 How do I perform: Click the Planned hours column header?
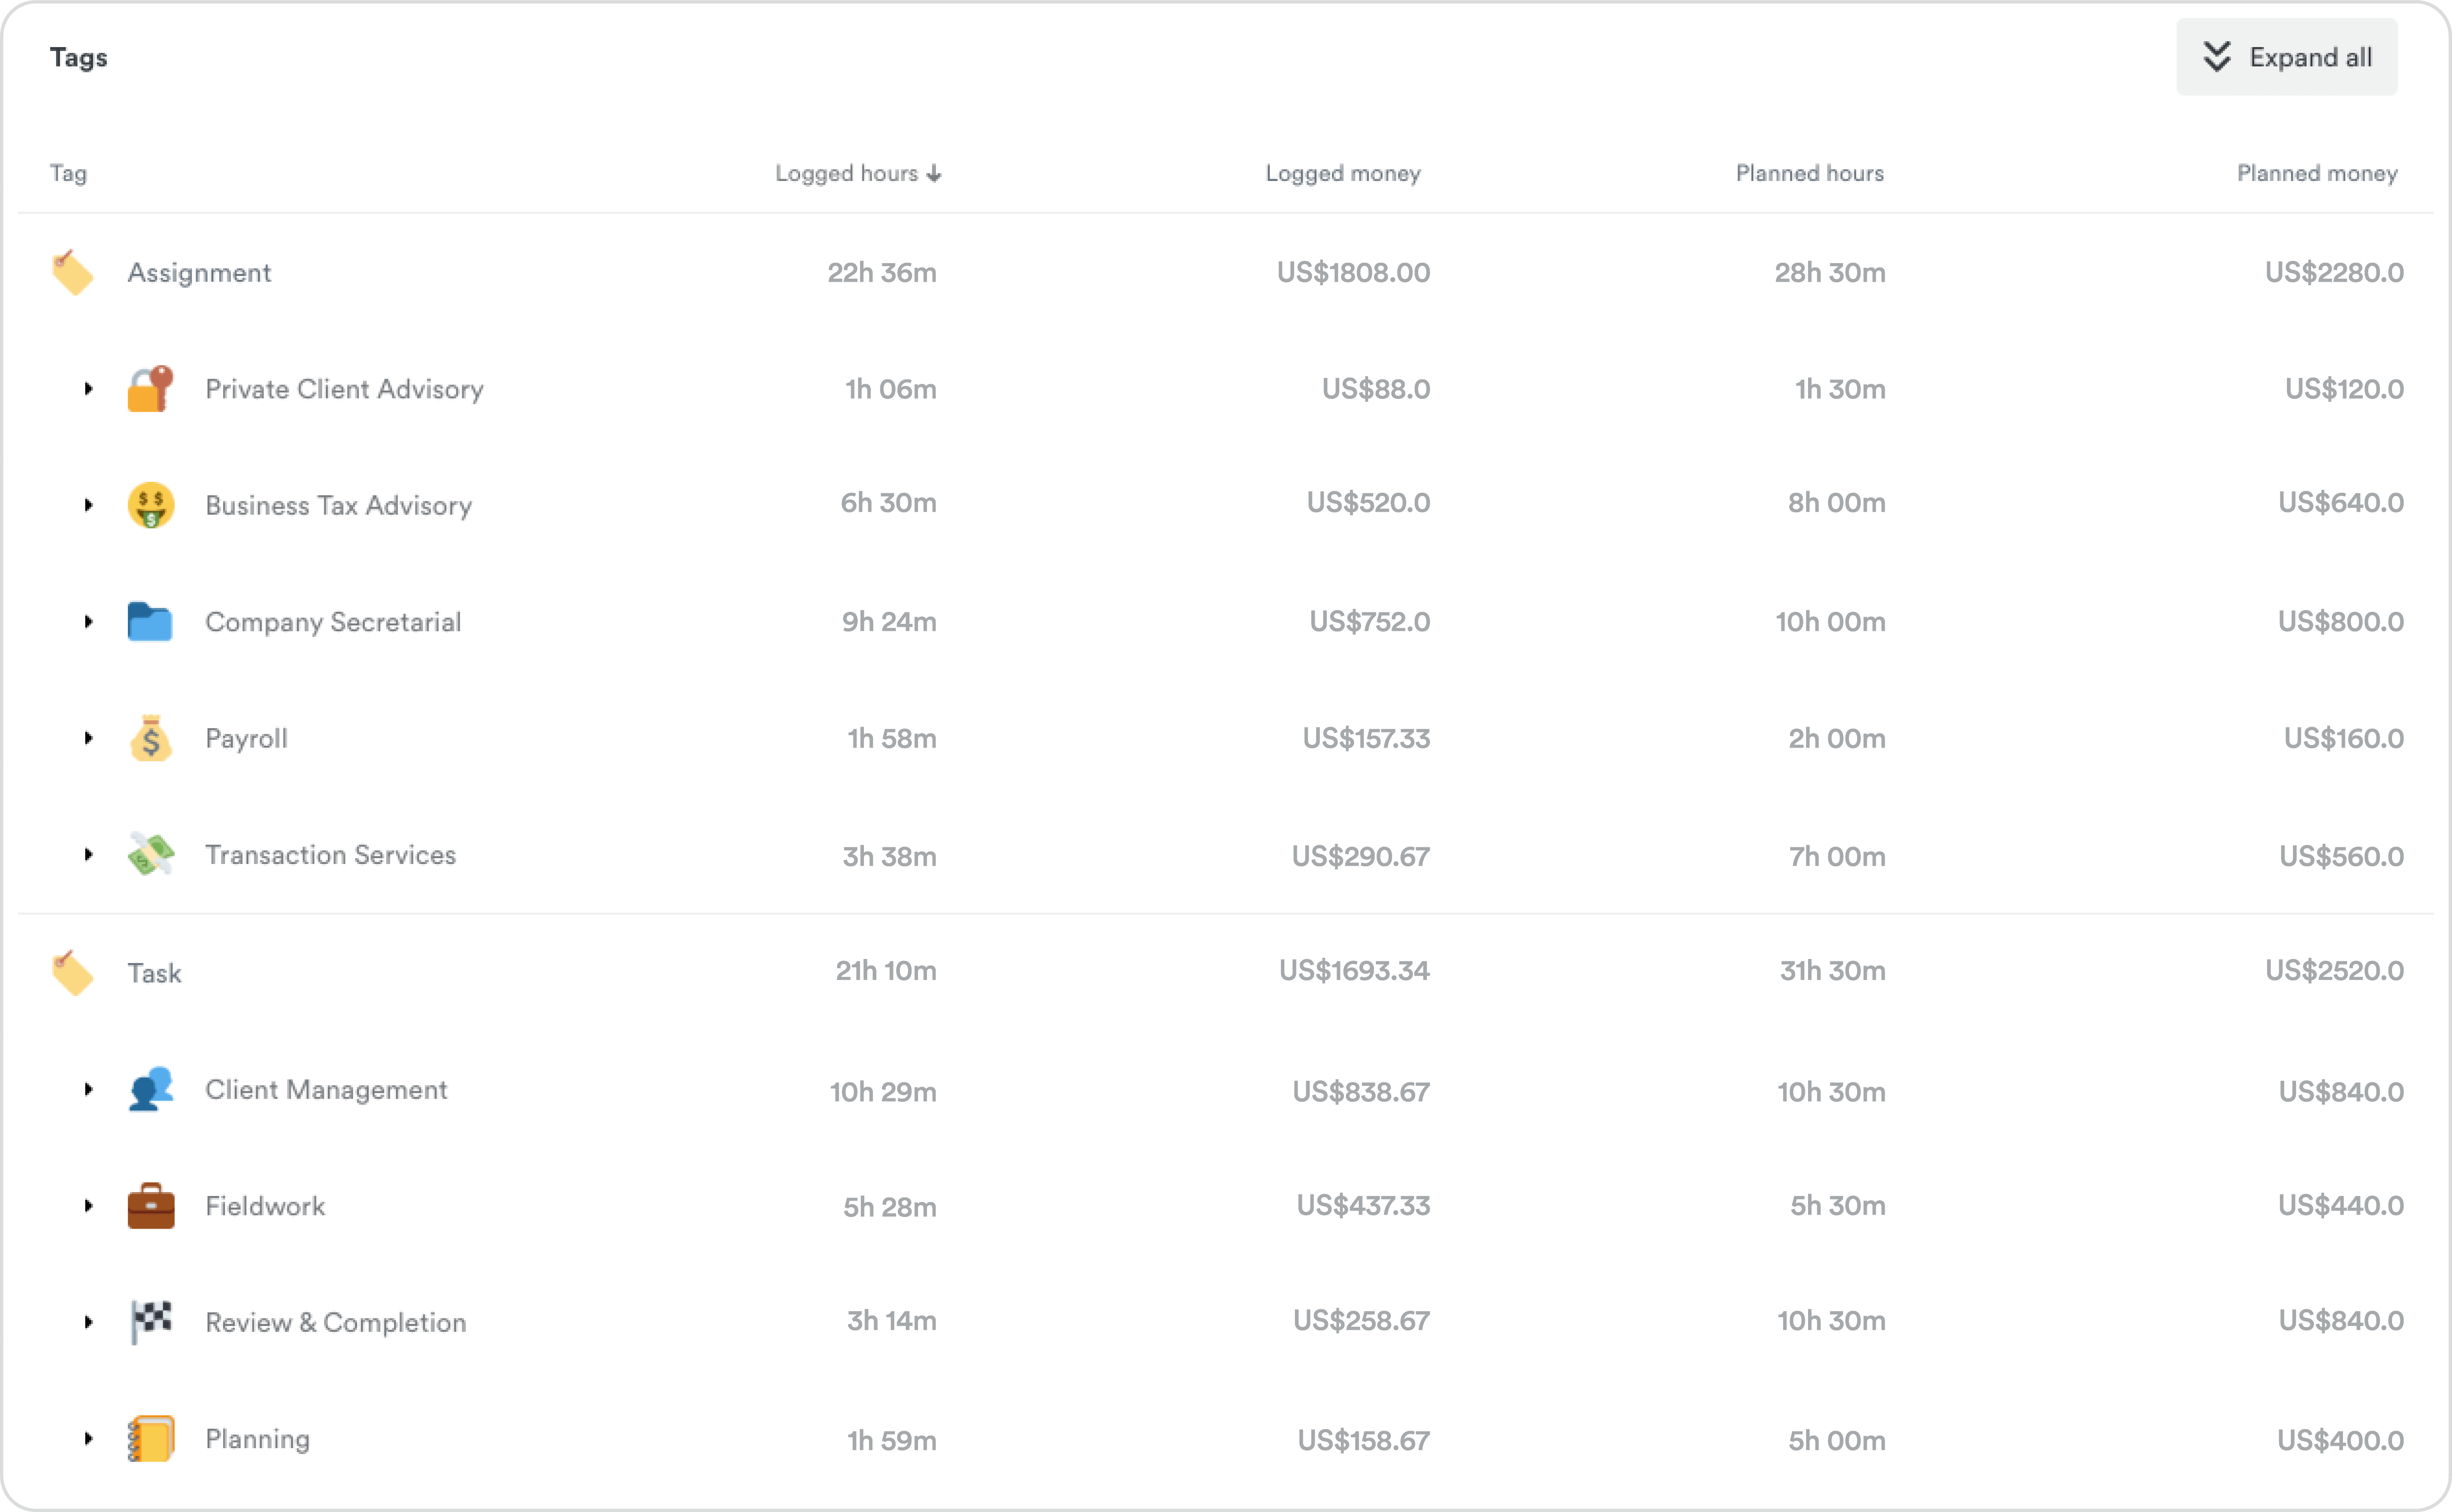click(1809, 173)
